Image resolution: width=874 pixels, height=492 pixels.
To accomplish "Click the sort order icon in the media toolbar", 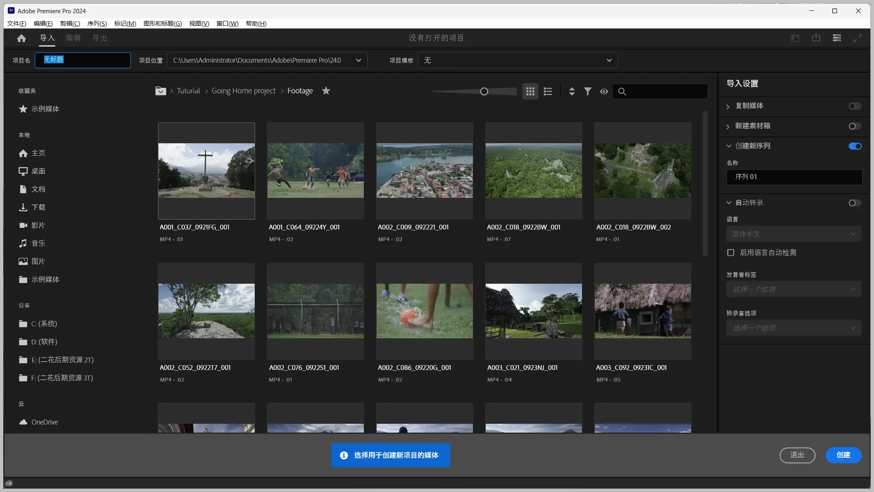I will (x=572, y=91).
